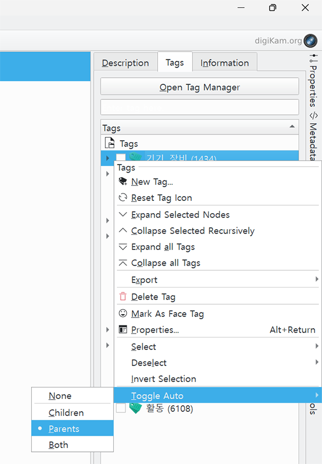Viewport: 322px width, 464px height.
Task: Switch to the Description tab
Action: 125,63
